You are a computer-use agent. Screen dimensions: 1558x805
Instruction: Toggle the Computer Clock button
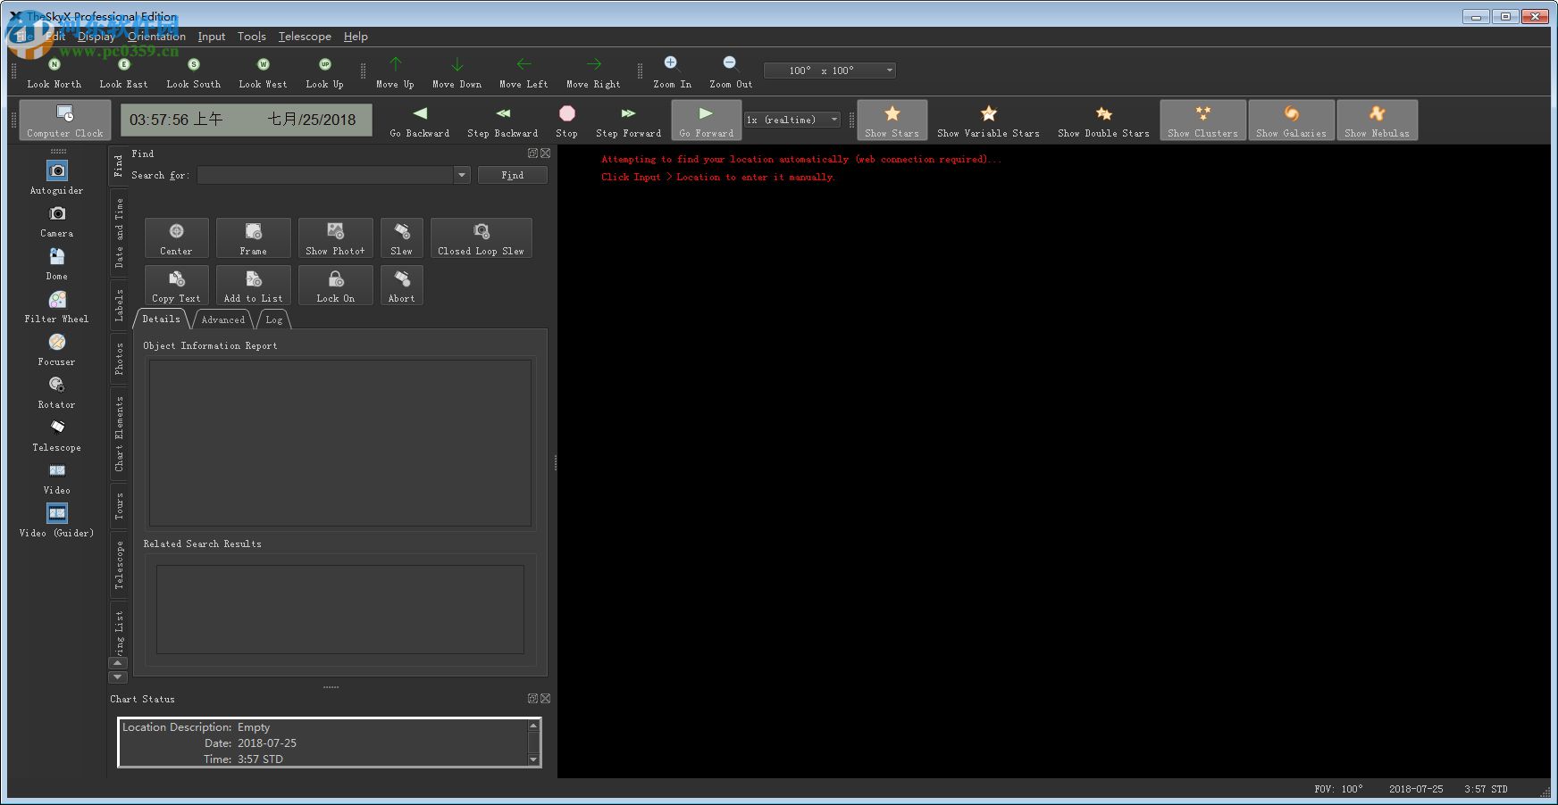[x=65, y=120]
